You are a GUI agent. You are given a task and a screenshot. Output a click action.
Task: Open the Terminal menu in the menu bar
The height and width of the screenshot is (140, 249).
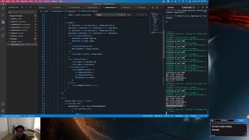point(47,1)
